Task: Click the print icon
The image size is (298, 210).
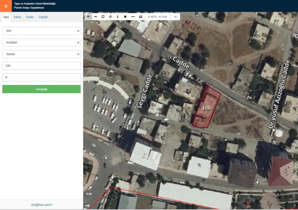Action: click(140, 17)
